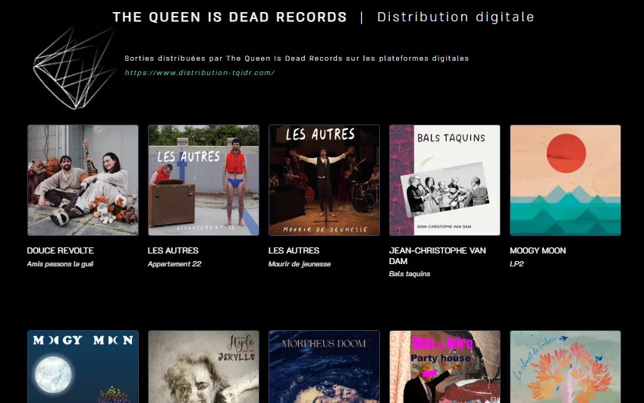Screen dimensions: 644x403
Task: Open the Moogy Moon LP2 red sun cover
Action: pos(566,181)
